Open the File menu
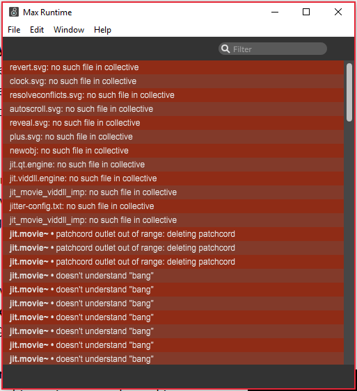The image size is (357, 391). point(14,30)
